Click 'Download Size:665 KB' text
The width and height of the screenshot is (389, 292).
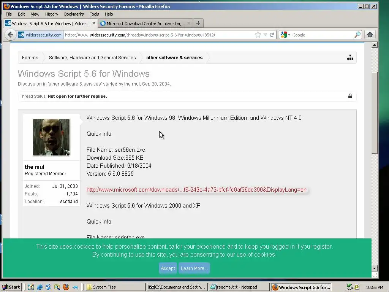(115, 158)
